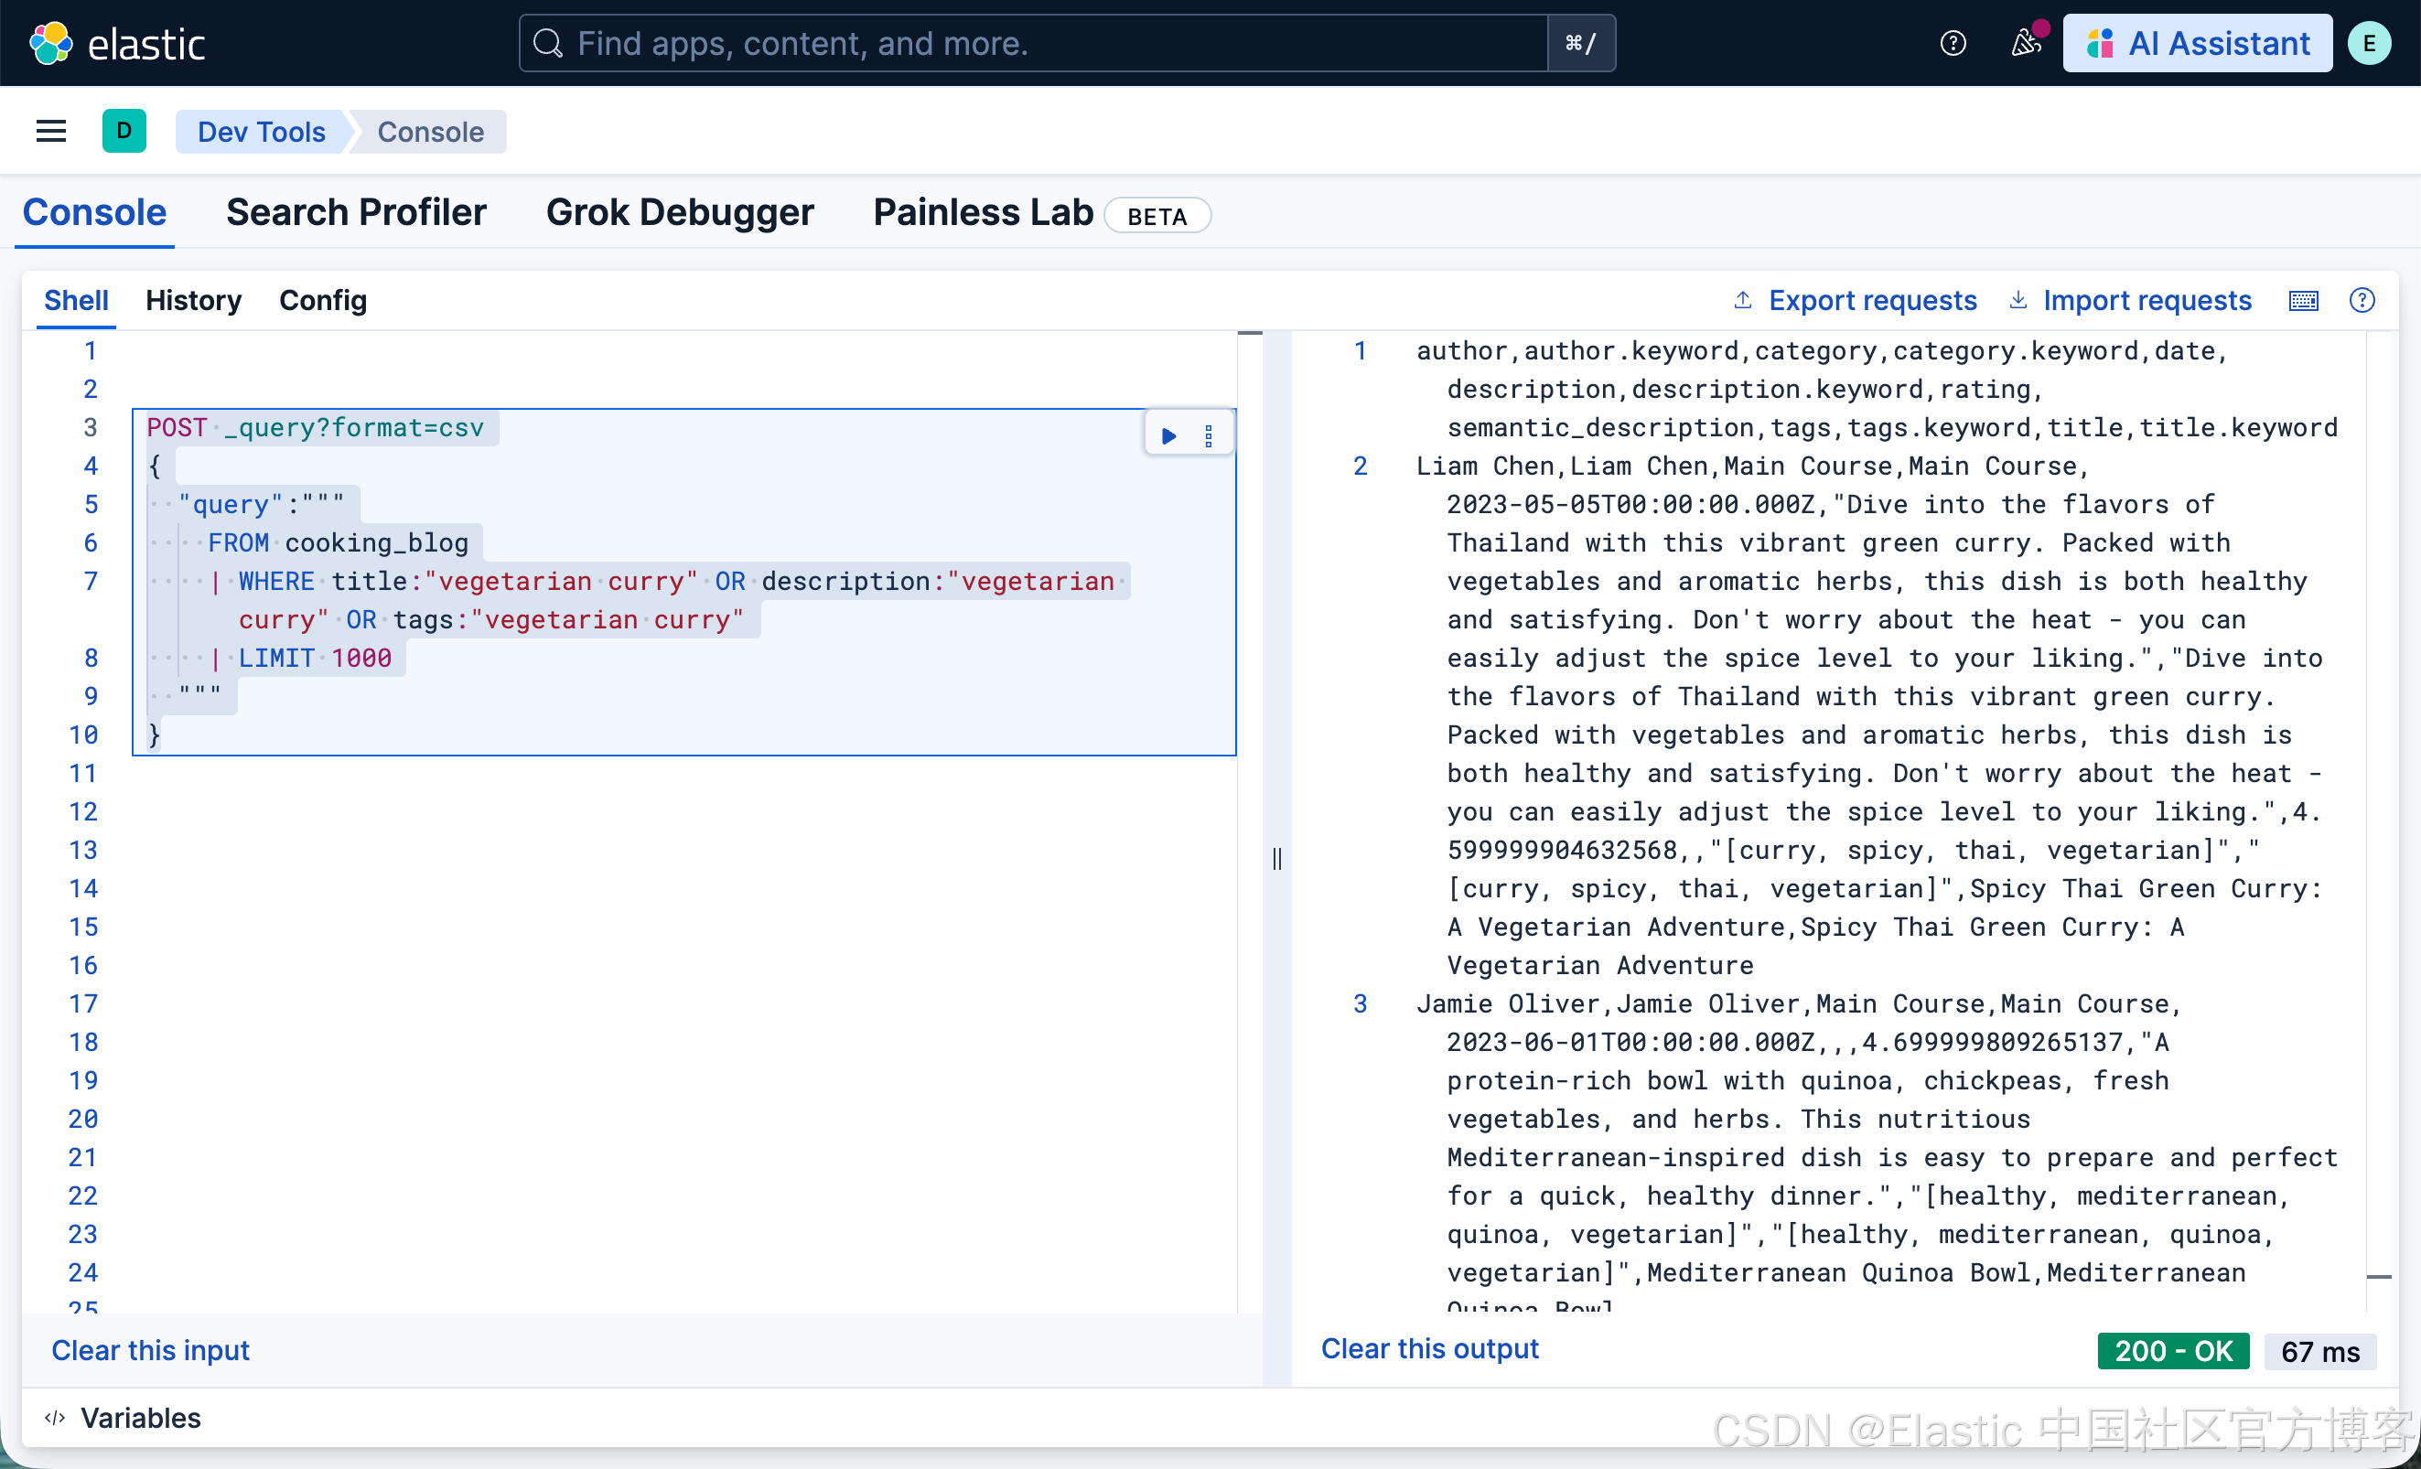Click the editor/output panel resize handle

point(1276,858)
